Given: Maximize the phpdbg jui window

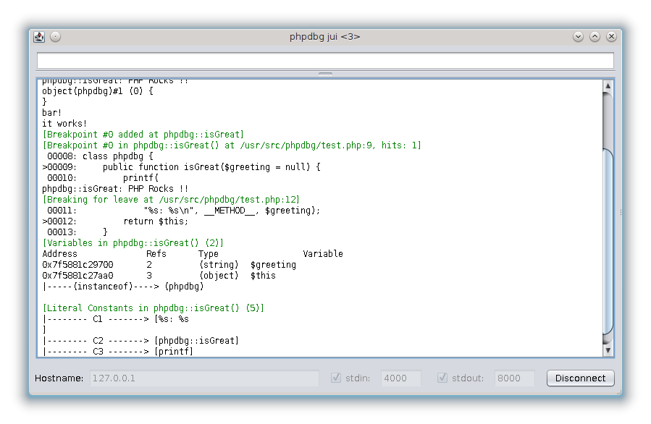Looking at the screenshot, I should pos(595,37).
